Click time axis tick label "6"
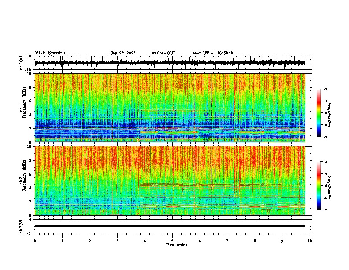 point(200,241)
